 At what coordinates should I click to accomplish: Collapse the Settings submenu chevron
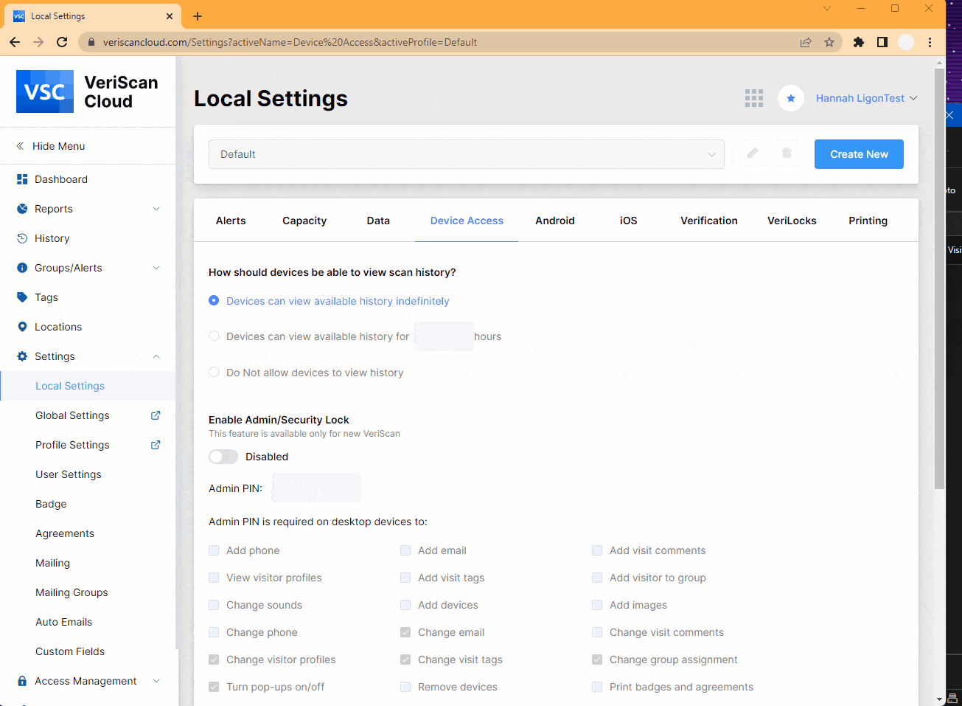click(x=156, y=356)
